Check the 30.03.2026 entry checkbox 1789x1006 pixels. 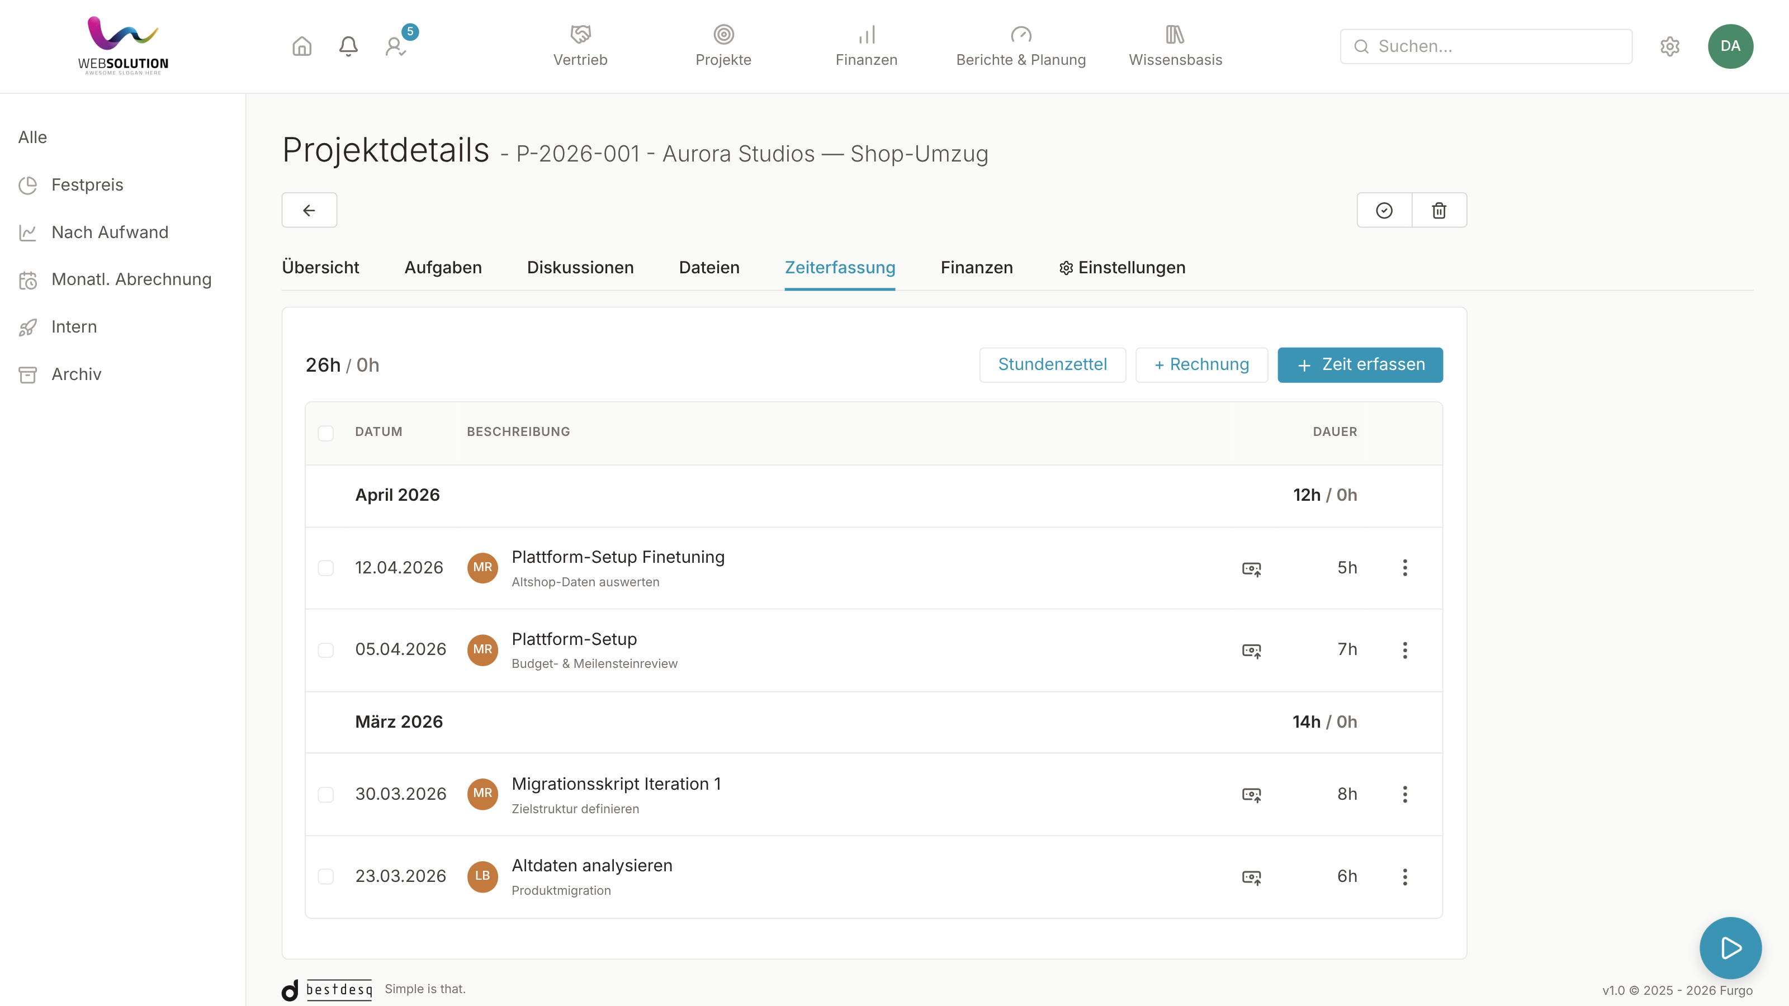[x=326, y=794]
